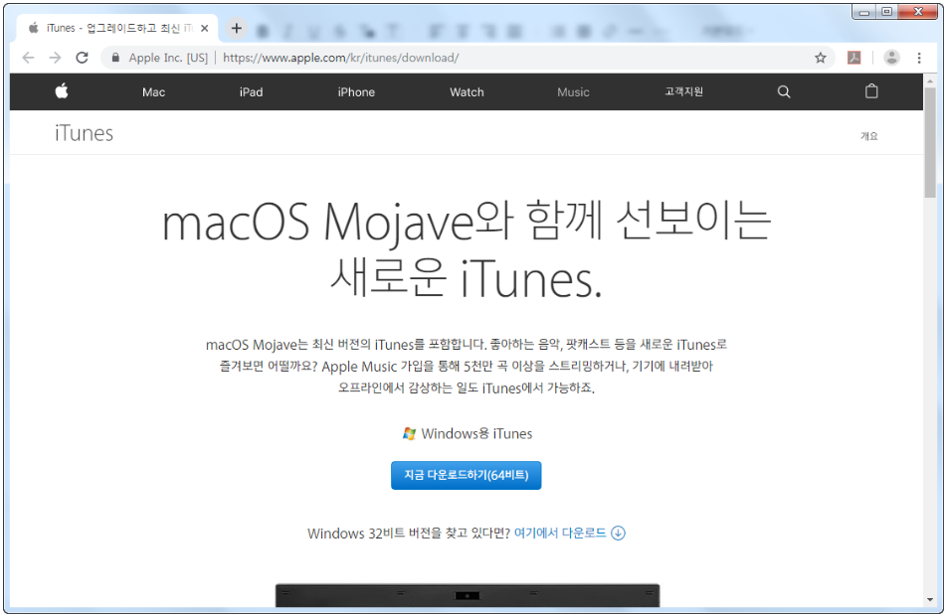
Task: Open the search magnifier icon
Action: pyautogui.click(x=784, y=91)
